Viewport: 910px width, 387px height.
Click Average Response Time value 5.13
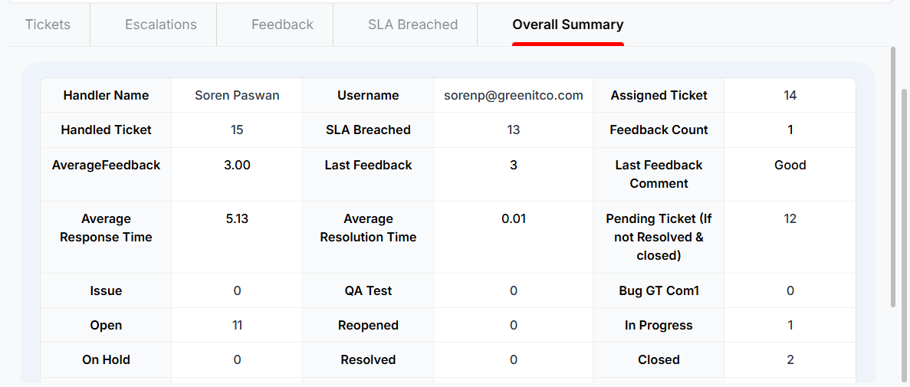[237, 218]
